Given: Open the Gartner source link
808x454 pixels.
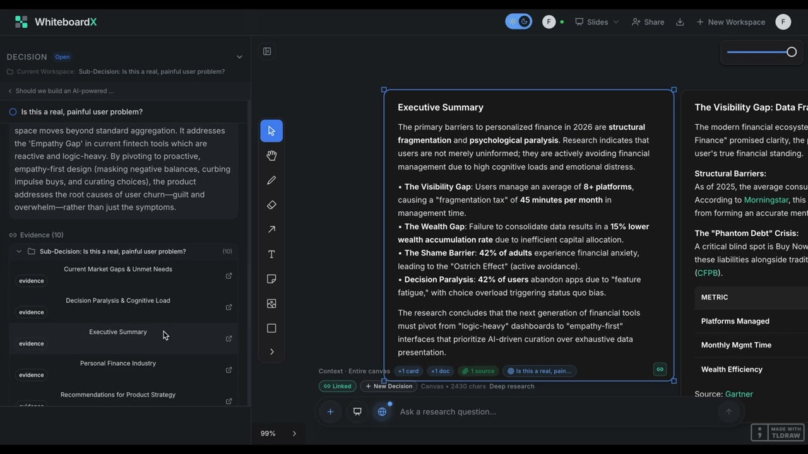Looking at the screenshot, I should coord(739,394).
